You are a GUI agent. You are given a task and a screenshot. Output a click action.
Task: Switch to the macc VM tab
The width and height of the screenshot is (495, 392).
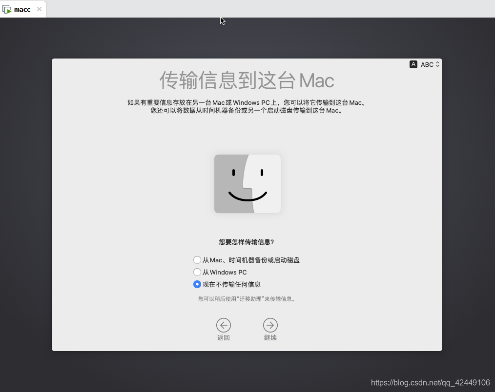pyautogui.click(x=22, y=9)
